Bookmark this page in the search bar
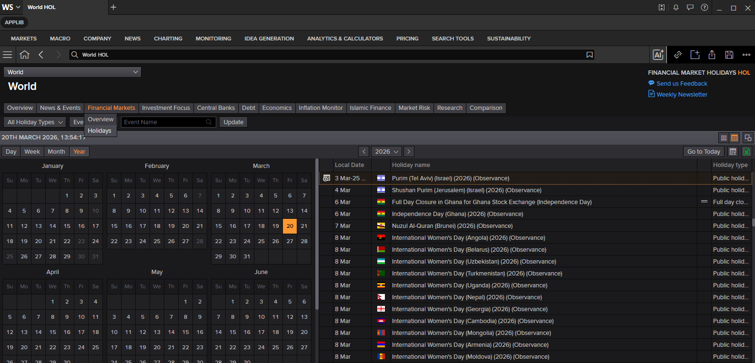Viewport: 755px width, 363px height. click(x=589, y=55)
